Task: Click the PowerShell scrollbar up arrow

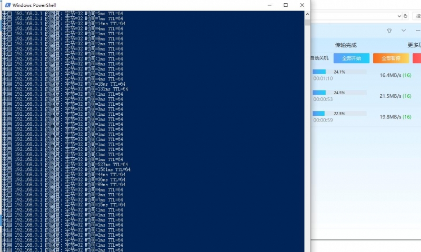Action: (307, 14)
